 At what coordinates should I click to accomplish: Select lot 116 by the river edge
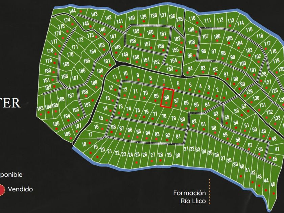click(x=260, y=36)
